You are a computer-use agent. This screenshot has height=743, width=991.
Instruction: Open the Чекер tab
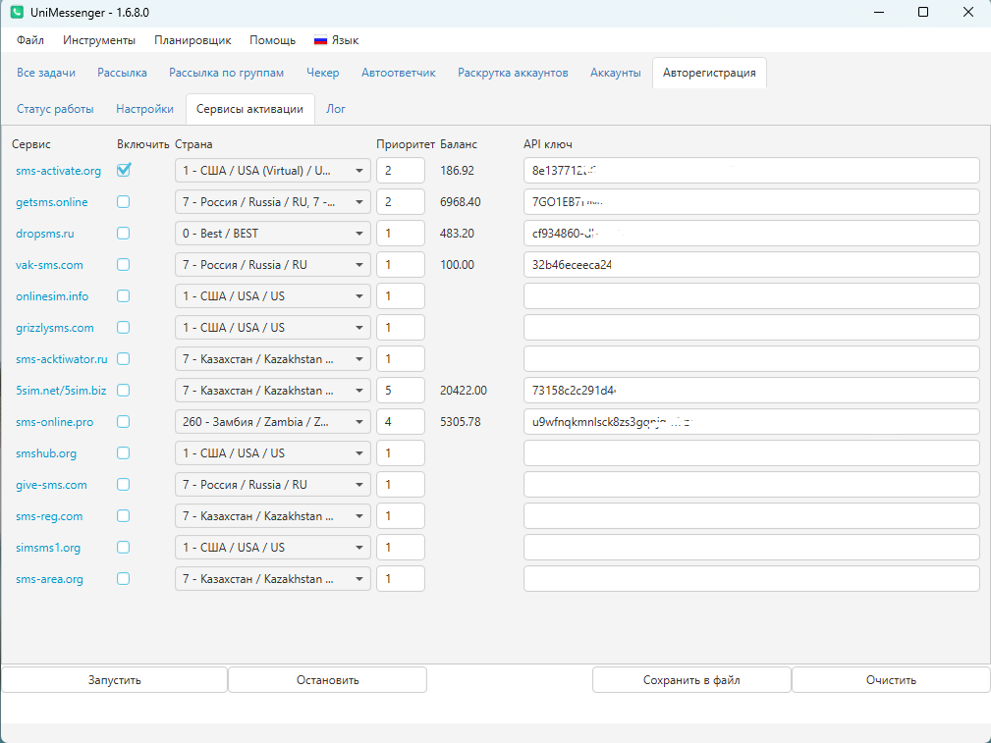pyautogui.click(x=323, y=73)
